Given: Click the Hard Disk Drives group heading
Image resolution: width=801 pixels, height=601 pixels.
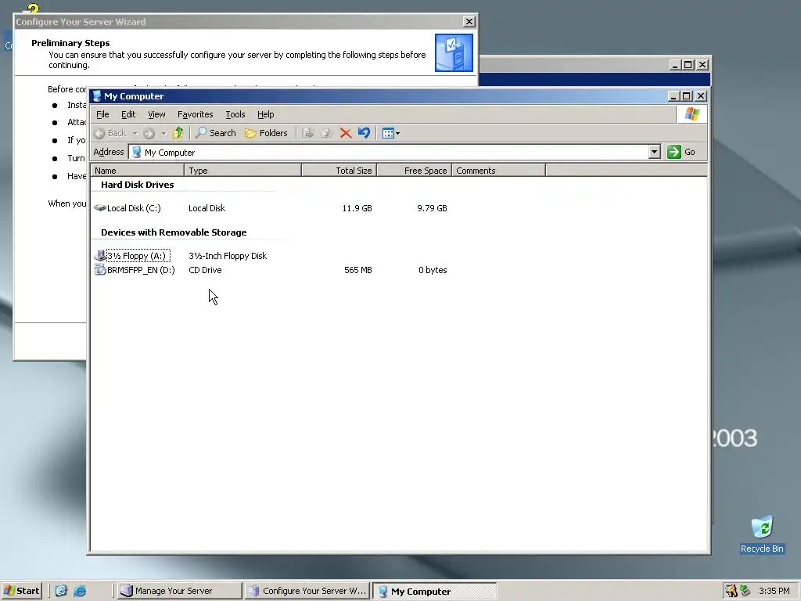Looking at the screenshot, I should [x=138, y=185].
